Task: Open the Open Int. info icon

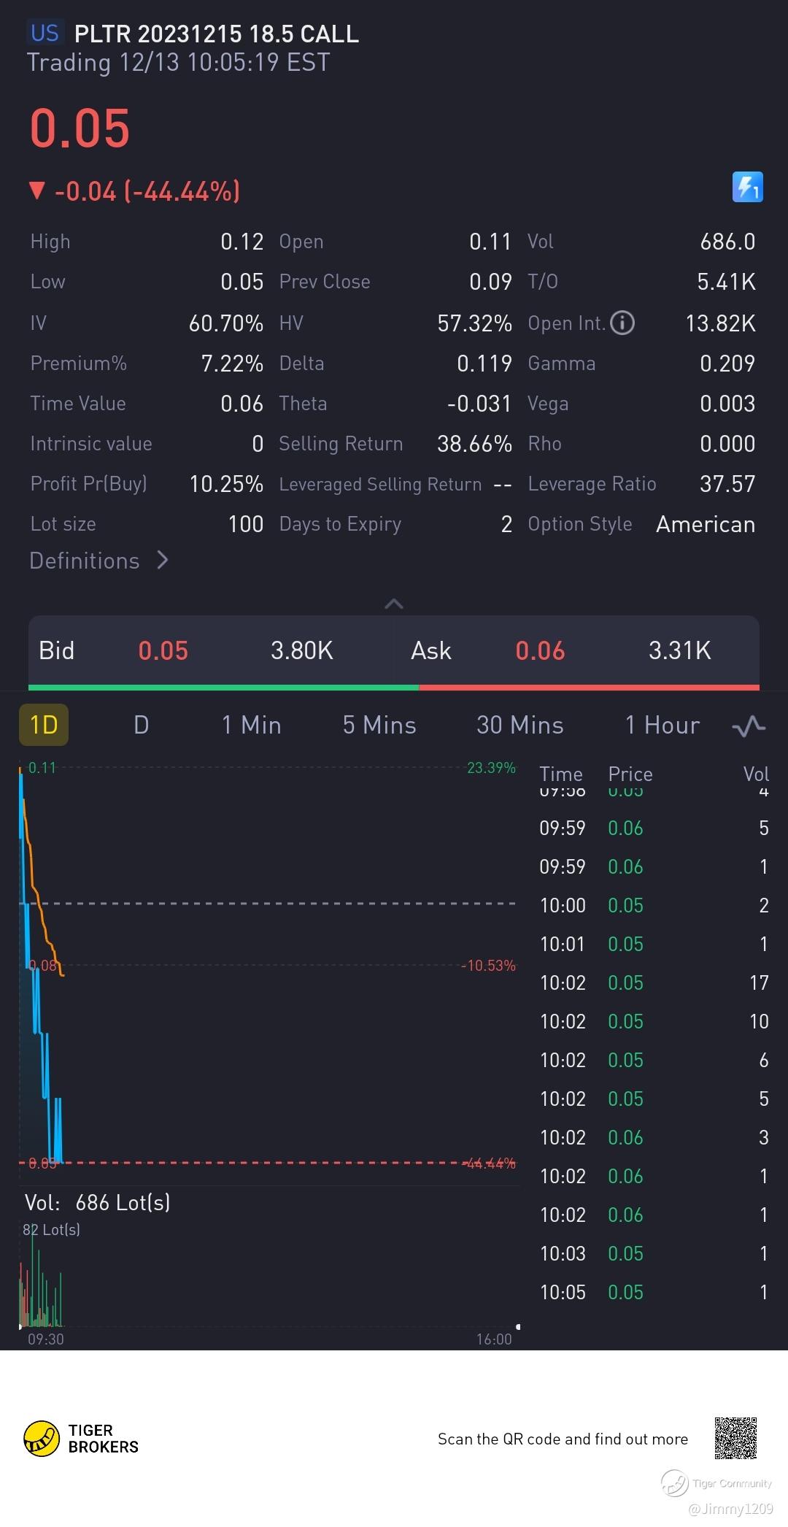Action: 622,323
